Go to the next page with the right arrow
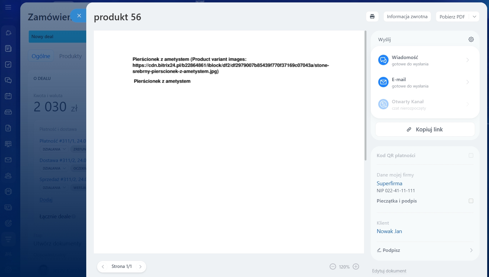The height and width of the screenshot is (277, 489). coord(140,267)
